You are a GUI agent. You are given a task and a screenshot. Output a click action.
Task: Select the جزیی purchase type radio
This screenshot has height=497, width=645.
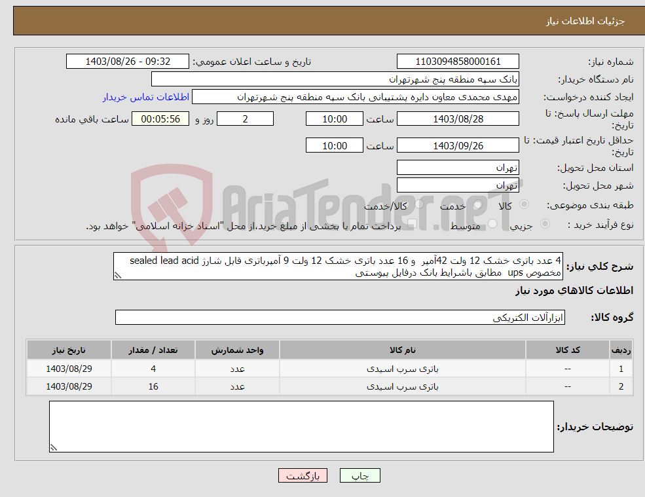point(545,224)
